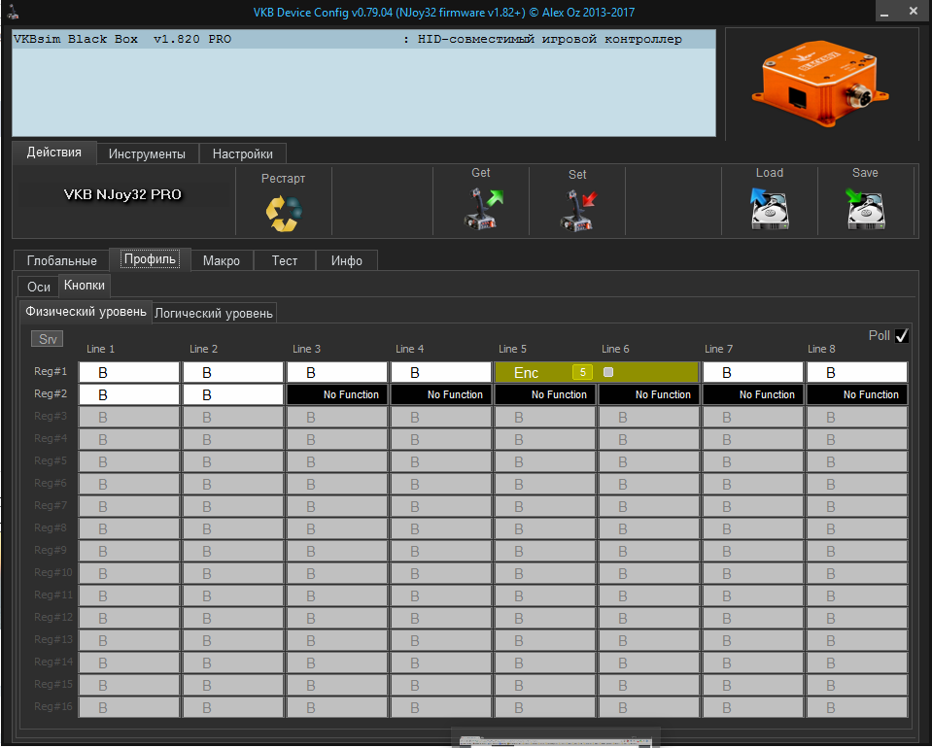932x748 pixels.
Task: Click the Srv button
Action: pyautogui.click(x=48, y=339)
